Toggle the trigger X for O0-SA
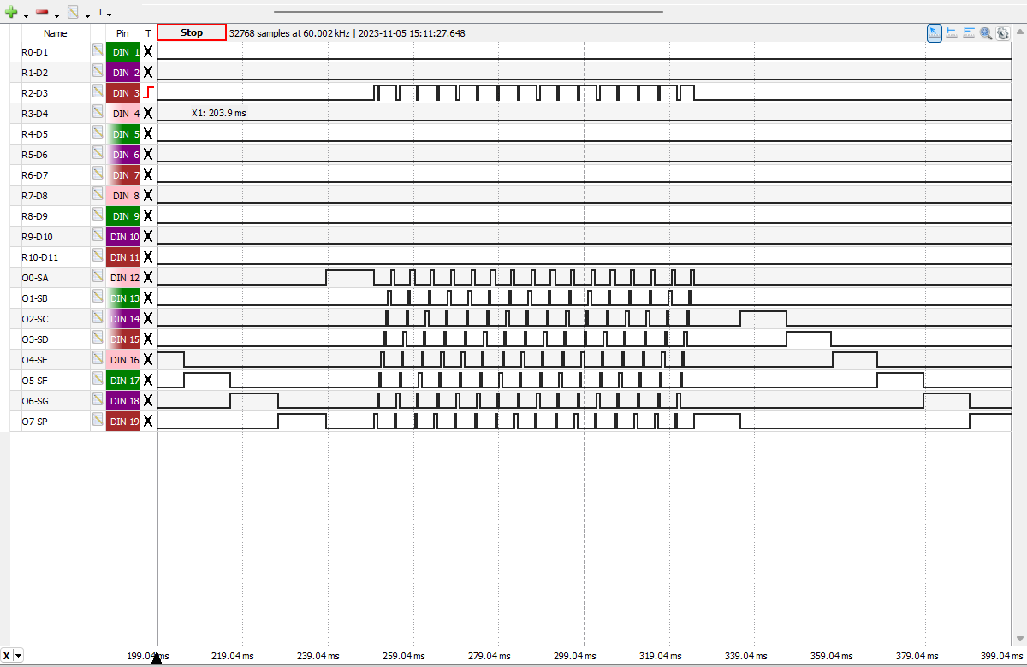The image size is (1027, 667). (148, 277)
